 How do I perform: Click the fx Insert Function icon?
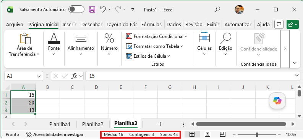click(x=74, y=76)
